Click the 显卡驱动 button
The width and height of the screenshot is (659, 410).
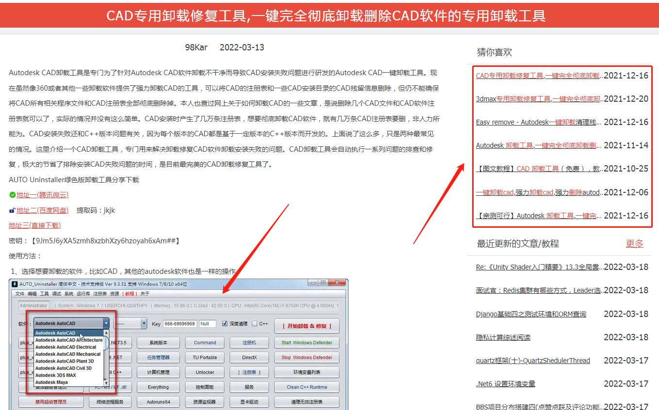coord(249,402)
